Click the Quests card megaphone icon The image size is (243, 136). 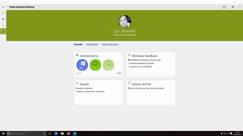(x=77, y=83)
